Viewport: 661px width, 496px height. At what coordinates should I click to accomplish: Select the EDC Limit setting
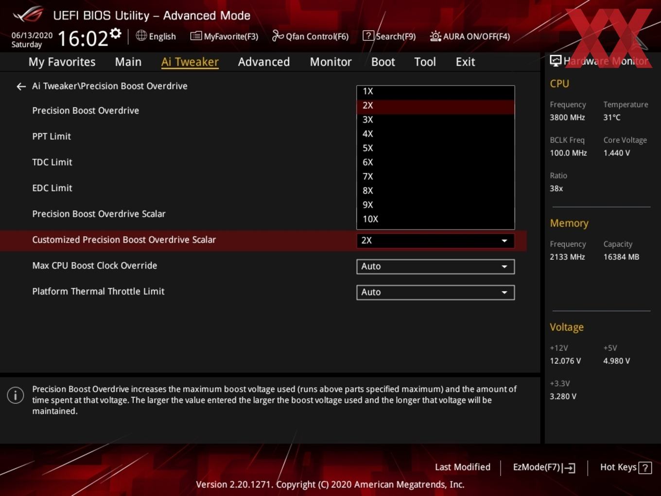click(x=52, y=188)
